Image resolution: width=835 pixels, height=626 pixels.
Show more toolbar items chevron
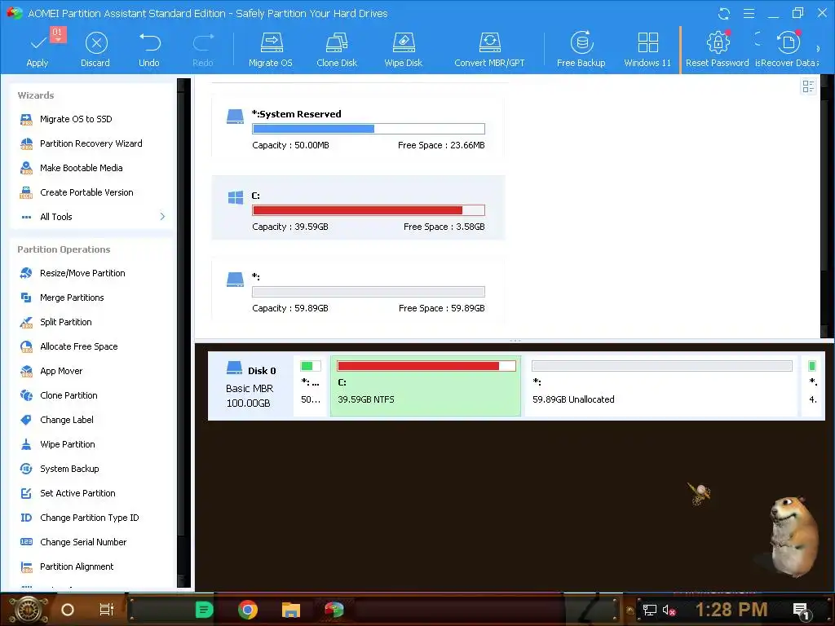[819, 48]
